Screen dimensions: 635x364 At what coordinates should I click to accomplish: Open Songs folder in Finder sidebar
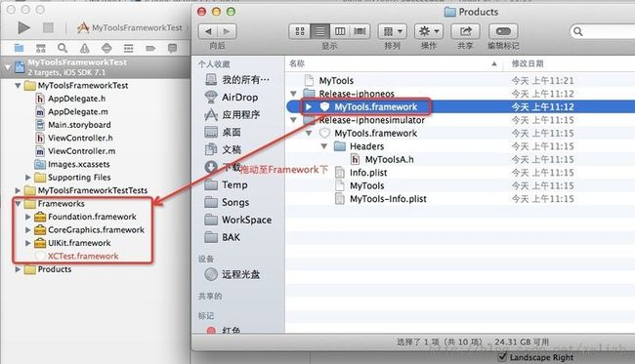coord(228,202)
